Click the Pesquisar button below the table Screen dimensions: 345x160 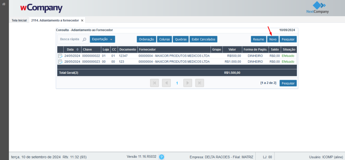pyautogui.click(x=288, y=83)
